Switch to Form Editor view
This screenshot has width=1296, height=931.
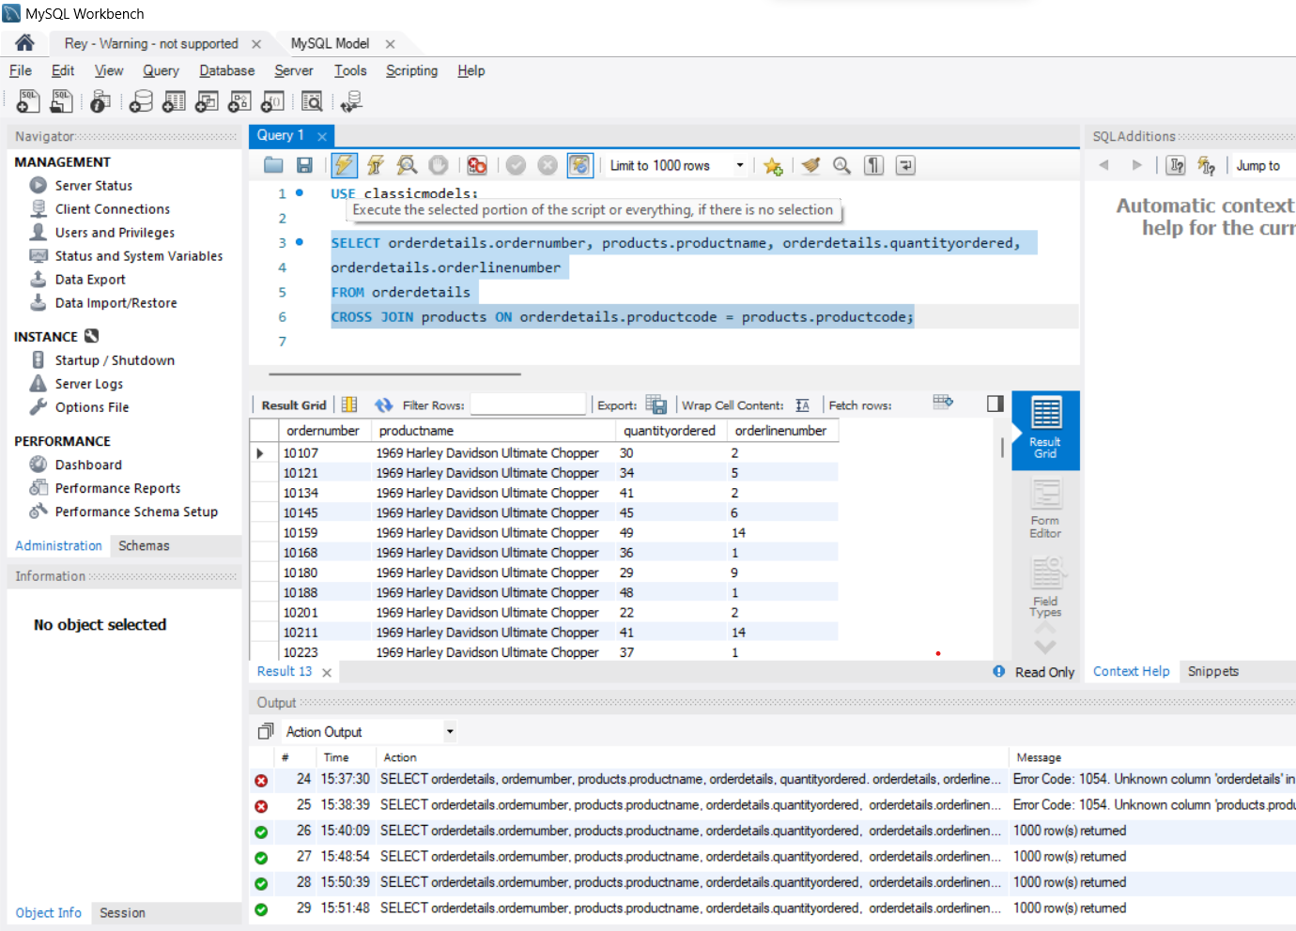tap(1045, 509)
